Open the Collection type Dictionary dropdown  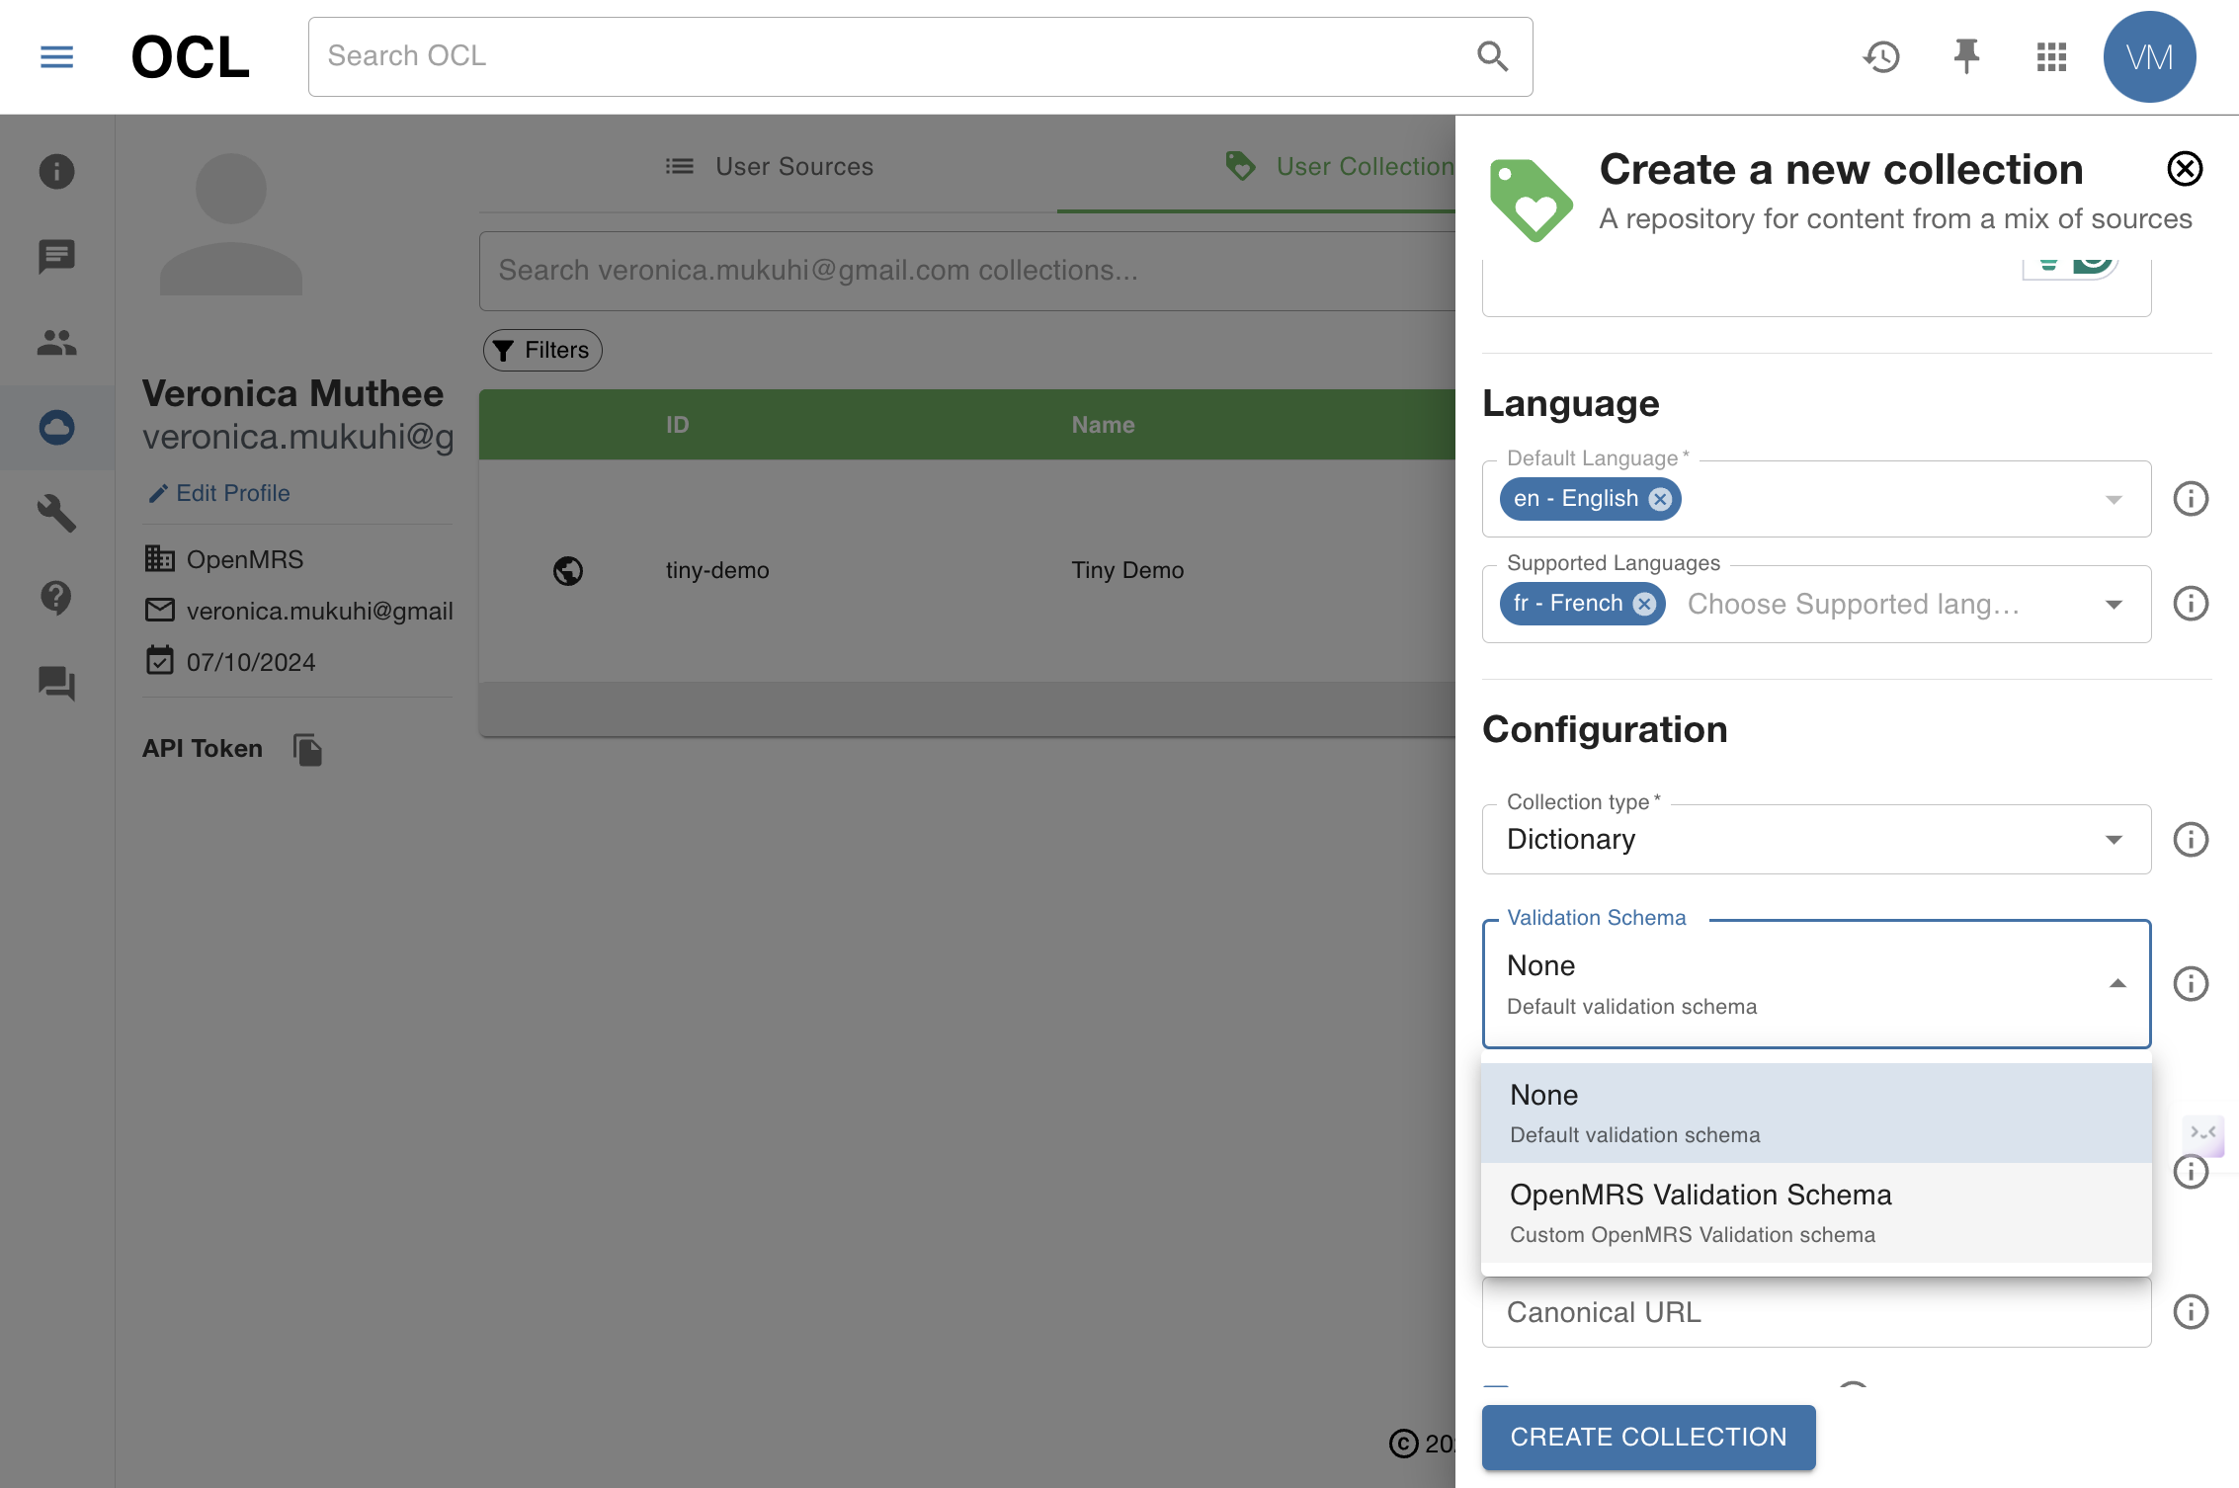coord(1816,839)
